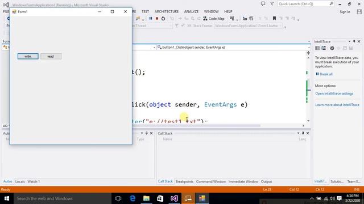
Task: Open the Code Map tool
Action: [x=214, y=19]
